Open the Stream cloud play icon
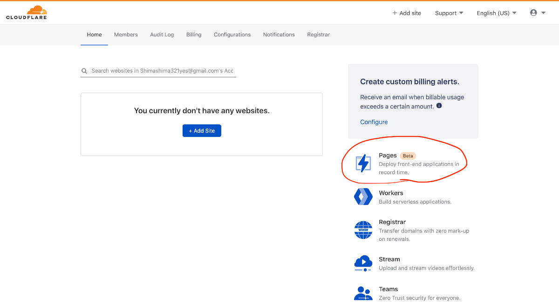This screenshot has width=559, height=306. [363, 263]
